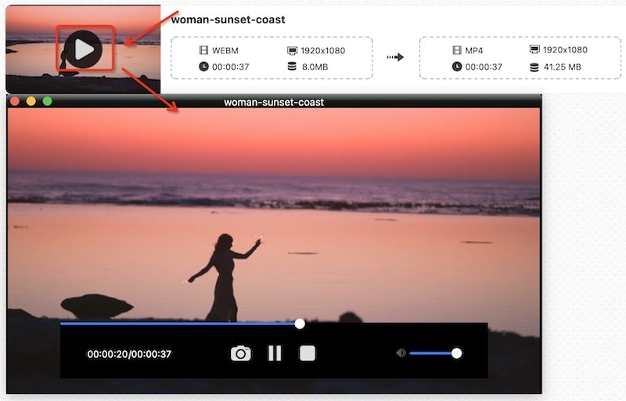Click the output 1920x1080 resolution text
Image resolution: width=626 pixels, height=401 pixels.
coord(565,50)
